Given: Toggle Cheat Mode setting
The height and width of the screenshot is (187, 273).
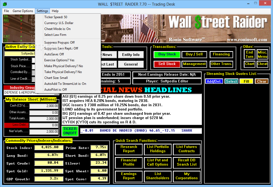Looking at the screenshot, I should (x=68, y=29).
